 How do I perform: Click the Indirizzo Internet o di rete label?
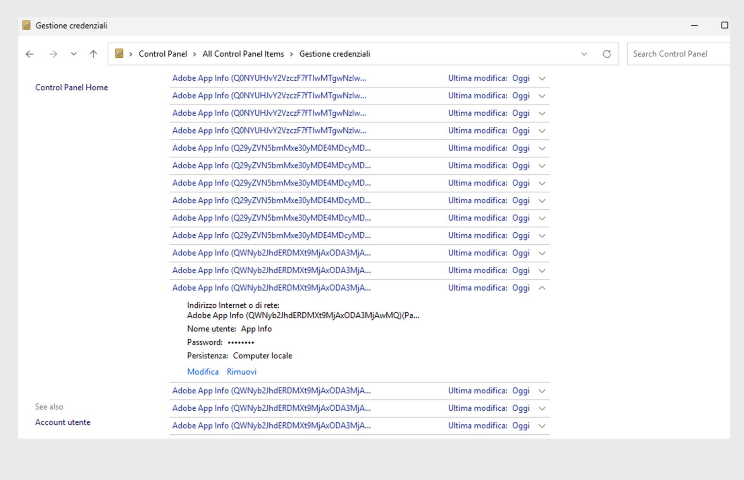233,305
